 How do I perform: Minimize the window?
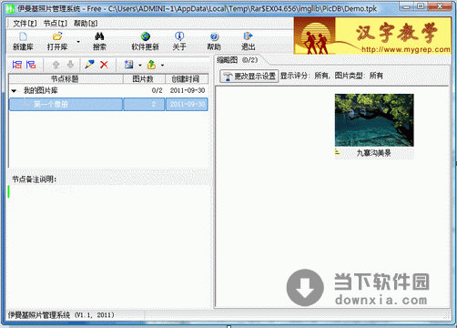coord(407,6)
